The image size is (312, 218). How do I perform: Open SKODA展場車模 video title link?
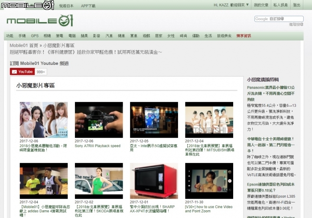click(99, 211)
